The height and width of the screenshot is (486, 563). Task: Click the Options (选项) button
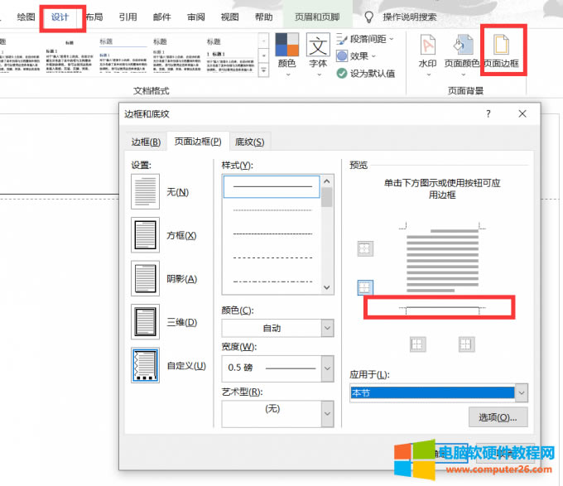pyautogui.click(x=498, y=417)
